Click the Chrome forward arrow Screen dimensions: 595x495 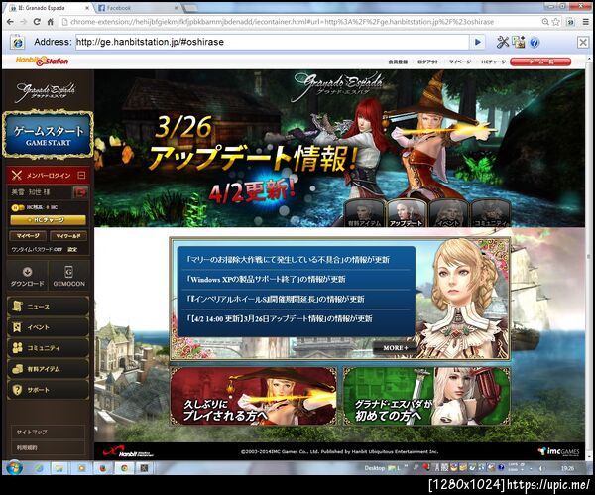pyautogui.click(x=24, y=22)
